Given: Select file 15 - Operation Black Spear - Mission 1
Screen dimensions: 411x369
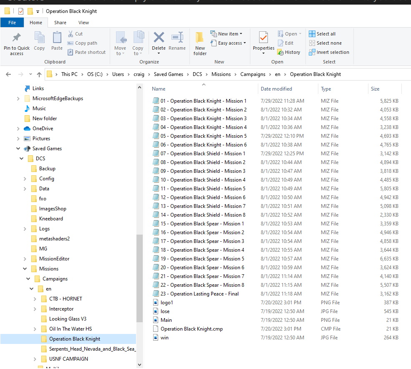Looking at the screenshot, I should click(202, 224).
